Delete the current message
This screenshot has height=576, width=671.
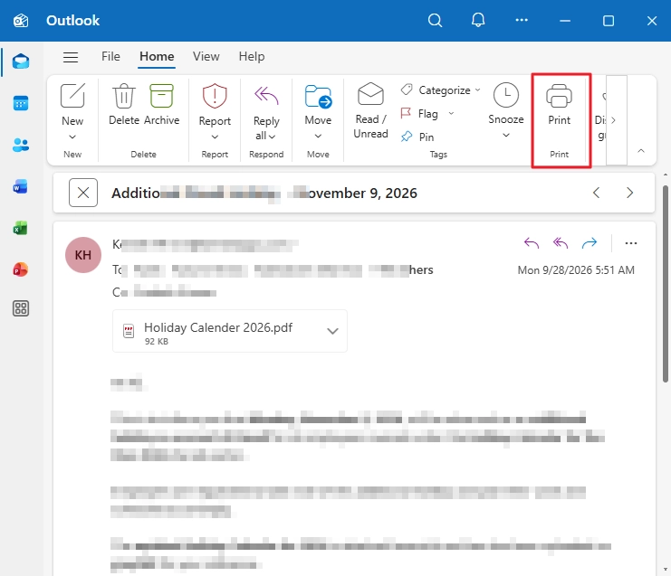coord(124,104)
